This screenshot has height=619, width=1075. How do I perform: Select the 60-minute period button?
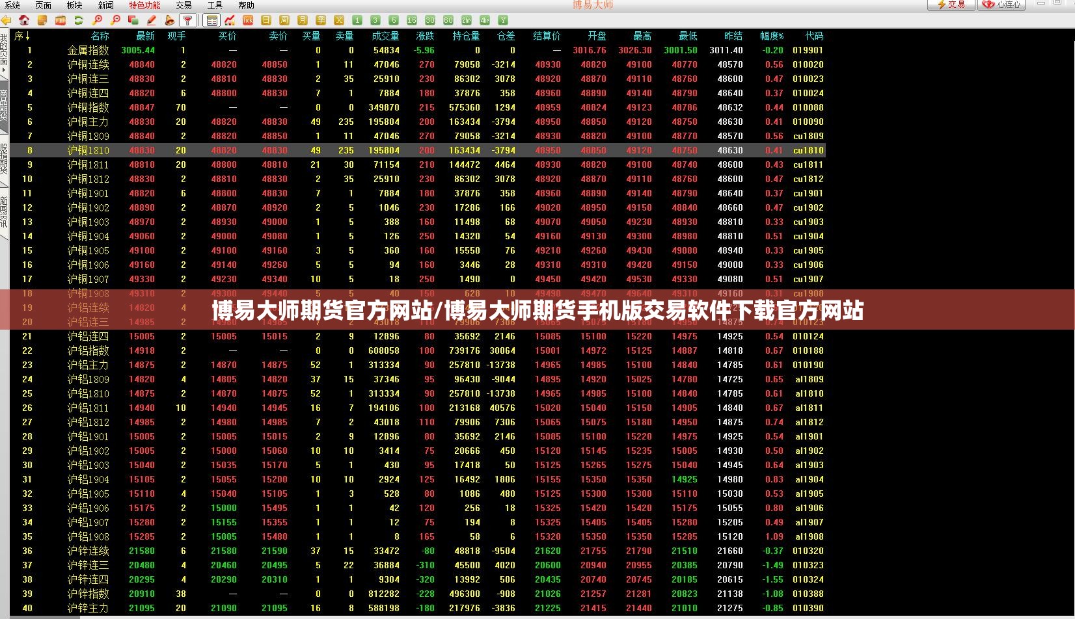[448, 20]
